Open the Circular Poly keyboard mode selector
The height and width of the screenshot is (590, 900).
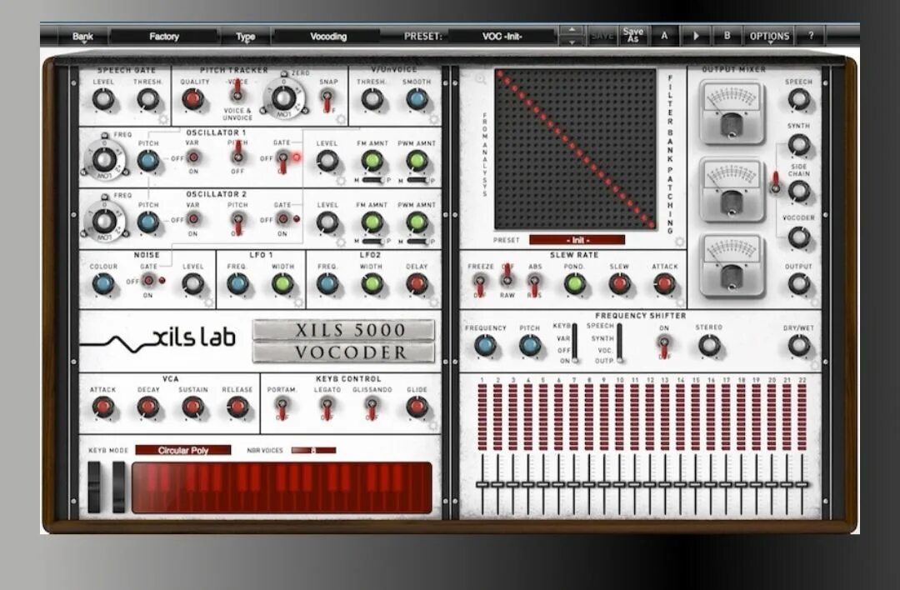pyautogui.click(x=183, y=450)
